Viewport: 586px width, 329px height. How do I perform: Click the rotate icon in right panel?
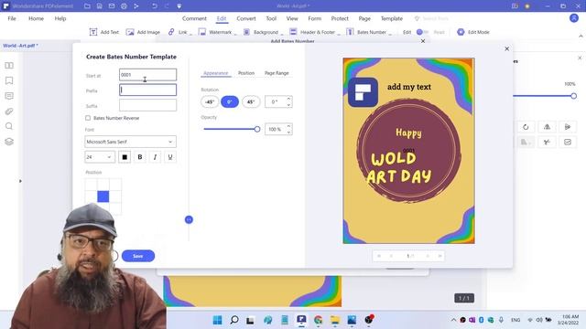(x=526, y=127)
